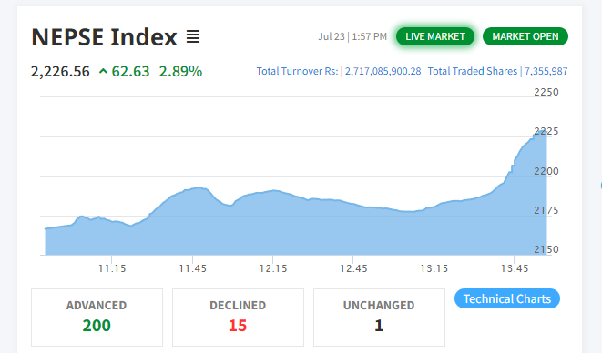
Task: Click the chart peak near 2225
Action: click(541, 132)
